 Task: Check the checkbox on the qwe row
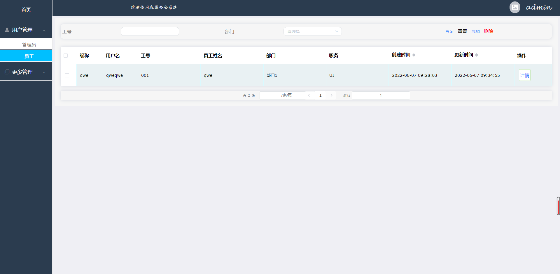67,75
